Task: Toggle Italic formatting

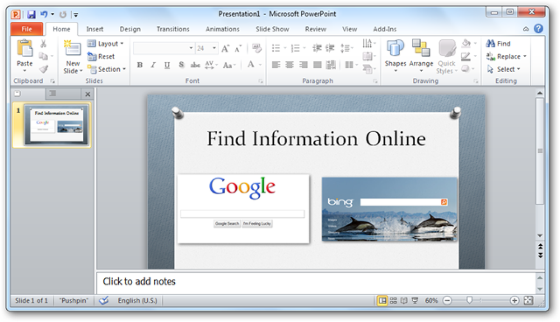Action: tap(153, 65)
